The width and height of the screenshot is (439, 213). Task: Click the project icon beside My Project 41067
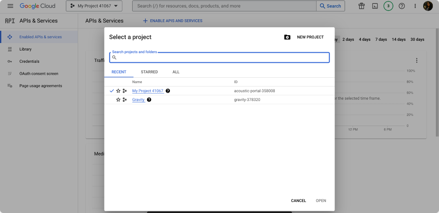click(x=125, y=91)
